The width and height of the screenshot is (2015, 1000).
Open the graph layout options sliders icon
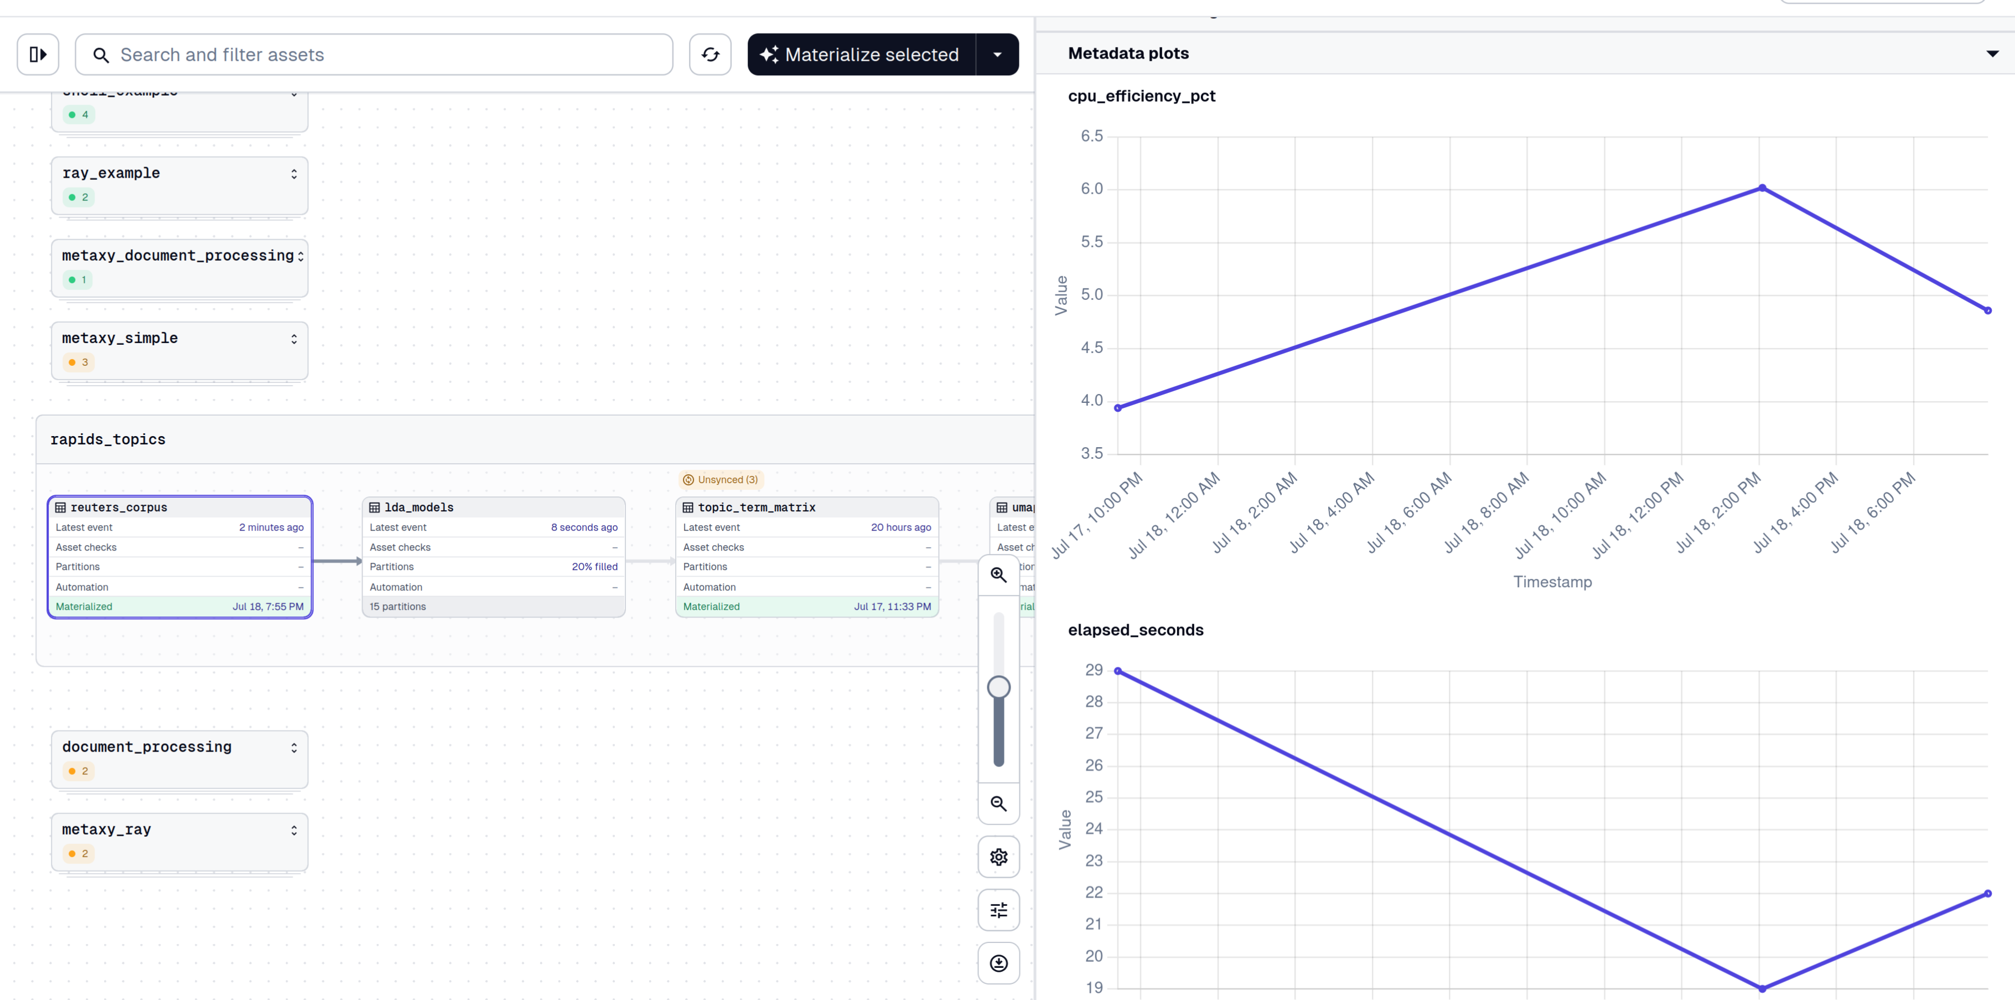coord(998,910)
